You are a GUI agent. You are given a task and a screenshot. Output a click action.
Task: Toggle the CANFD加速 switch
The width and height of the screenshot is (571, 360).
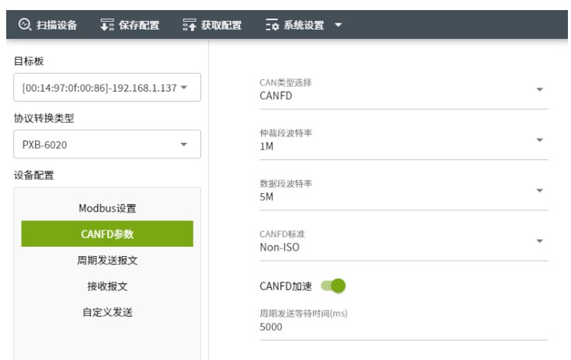tap(333, 286)
